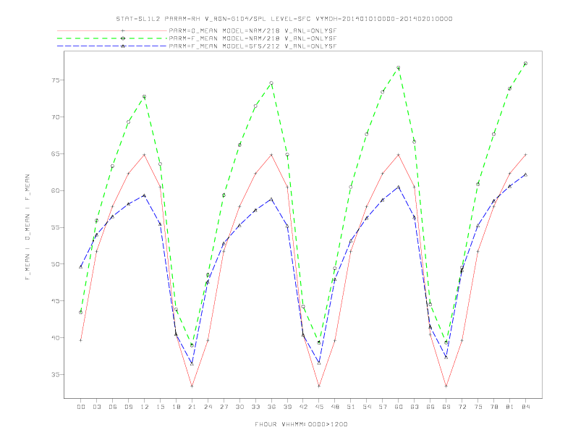This screenshot has height=443, width=573.
Task: Click the y-axis tick label 60
Action: [56, 191]
